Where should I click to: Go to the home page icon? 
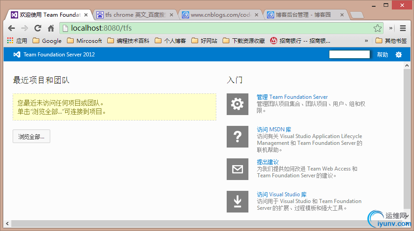pos(51,28)
